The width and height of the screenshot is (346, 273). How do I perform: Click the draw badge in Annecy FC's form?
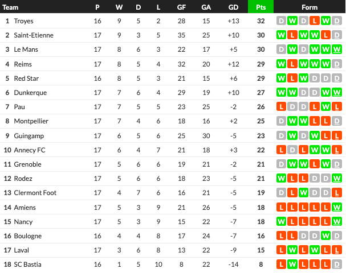pos(292,150)
